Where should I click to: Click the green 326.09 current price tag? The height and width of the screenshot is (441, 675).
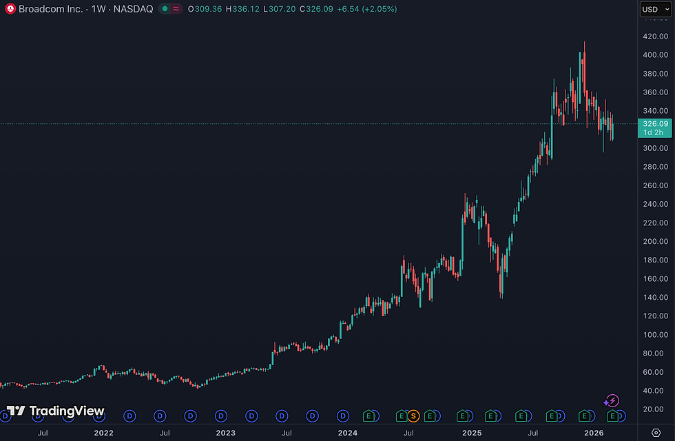[655, 123]
